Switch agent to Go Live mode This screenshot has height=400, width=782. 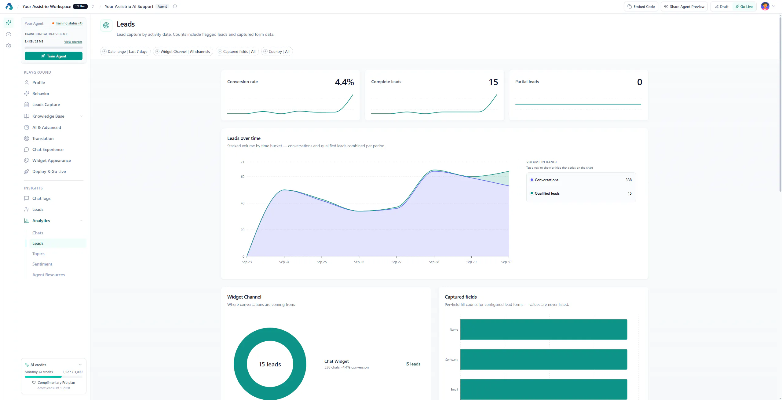click(744, 7)
